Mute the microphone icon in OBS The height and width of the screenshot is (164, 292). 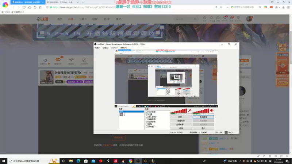(x=189, y=110)
